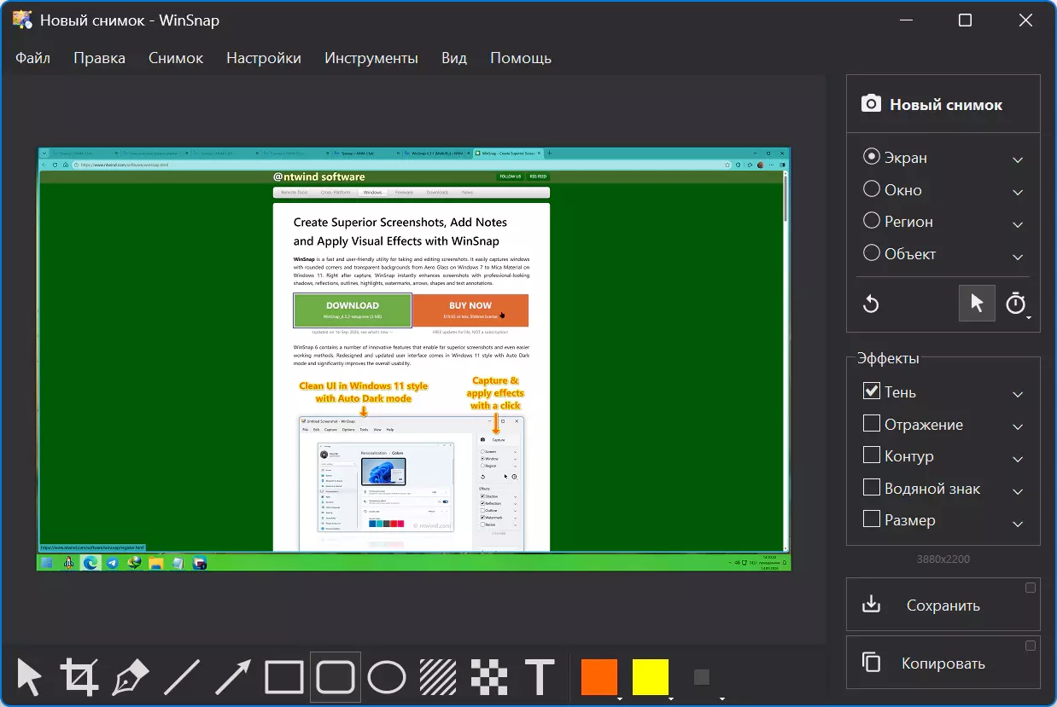The width and height of the screenshot is (1057, 707).
Task: Select the Pixelate checkerboard tool
Action: click(x=488, y=677)
